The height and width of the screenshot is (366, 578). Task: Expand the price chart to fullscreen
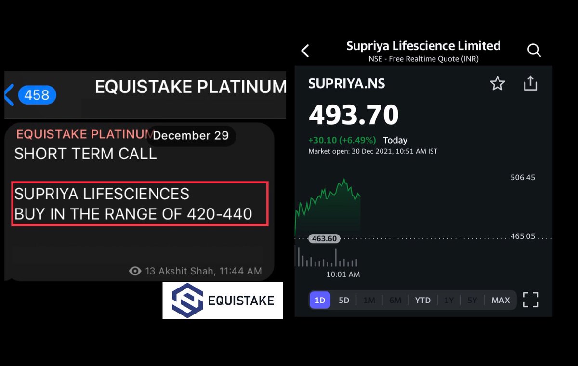click(530, 300)
